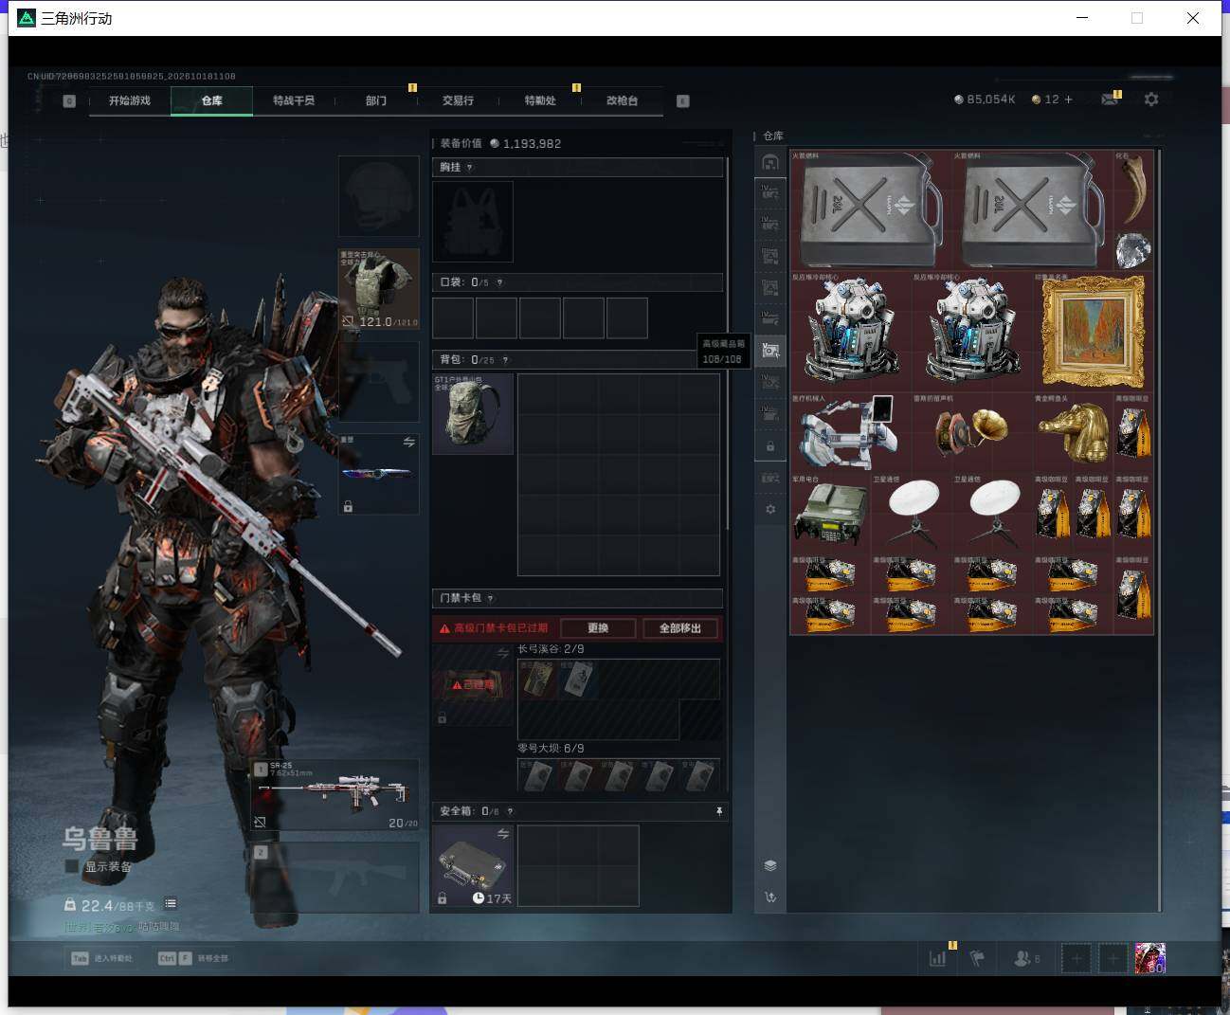The image size is (1230, 1015).
Task: Open the statistics bar chart icon
Action: click(938, 958)
